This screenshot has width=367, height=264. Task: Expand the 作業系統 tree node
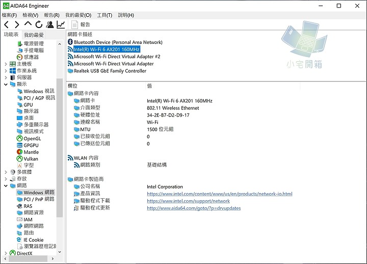[x=6, y=71]
